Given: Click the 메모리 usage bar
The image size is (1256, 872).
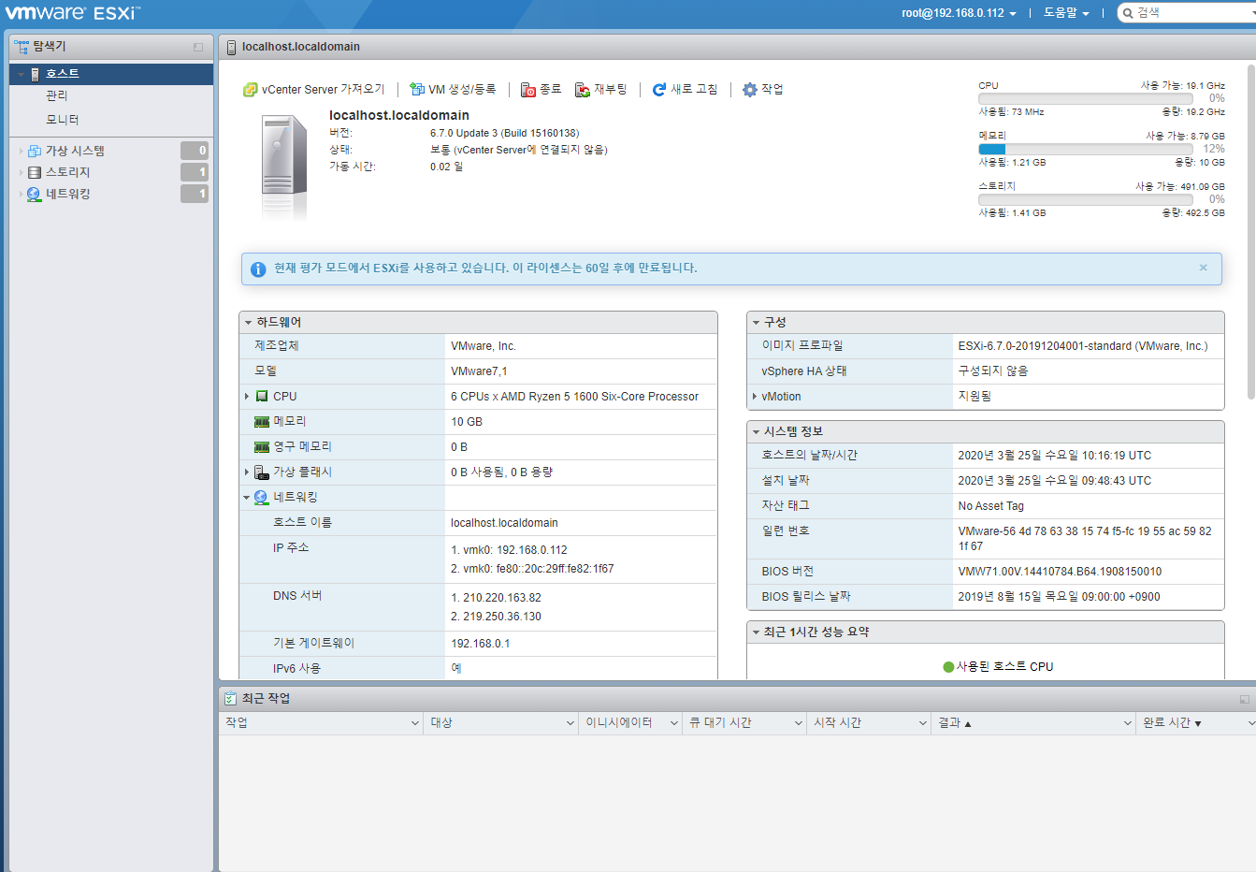Looking at the screenshot, I should pyautogui.click(x=1086, y=149).
